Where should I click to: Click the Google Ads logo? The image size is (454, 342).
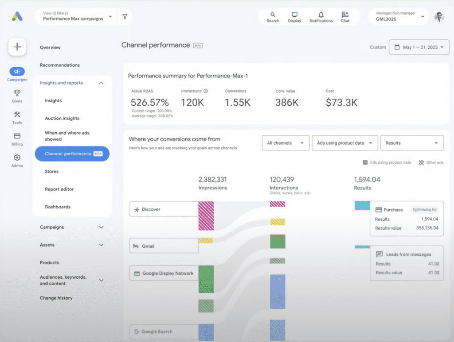point(17,16)
